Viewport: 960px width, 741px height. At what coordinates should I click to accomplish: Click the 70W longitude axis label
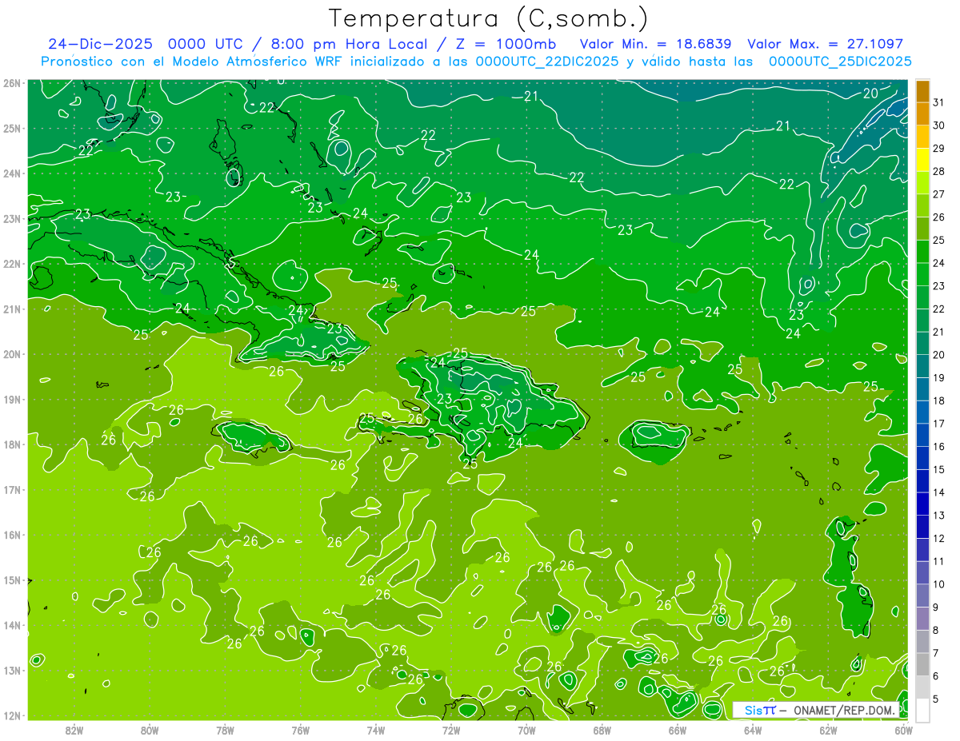526,729
